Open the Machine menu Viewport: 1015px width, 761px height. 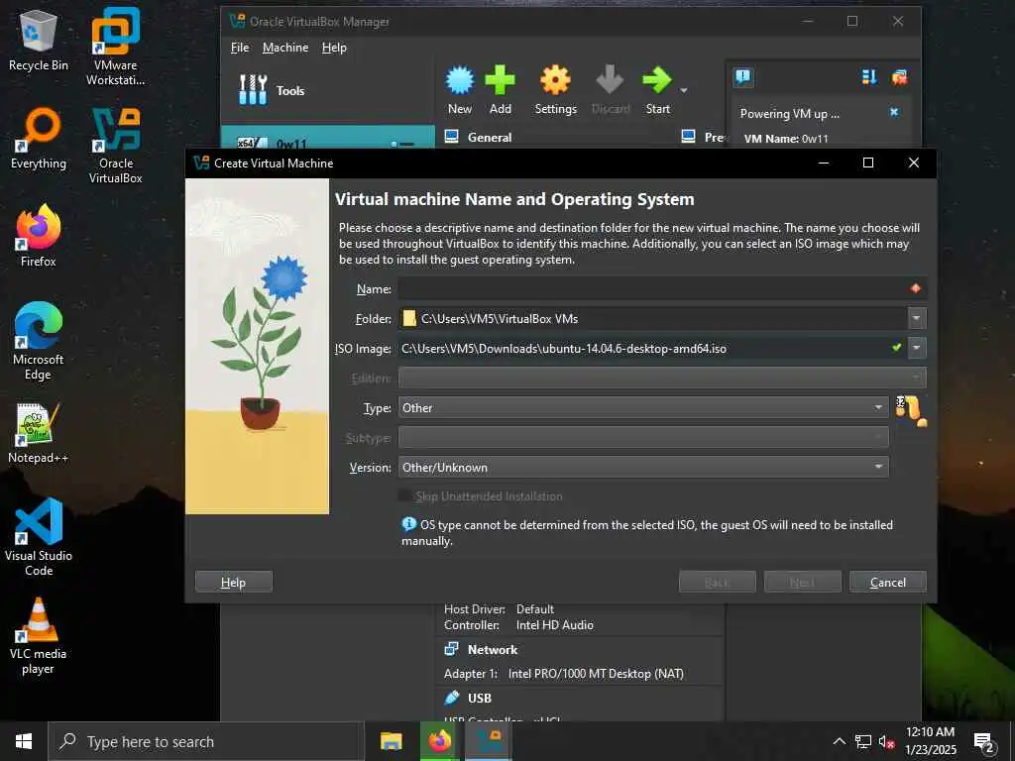tap(284, 48)
